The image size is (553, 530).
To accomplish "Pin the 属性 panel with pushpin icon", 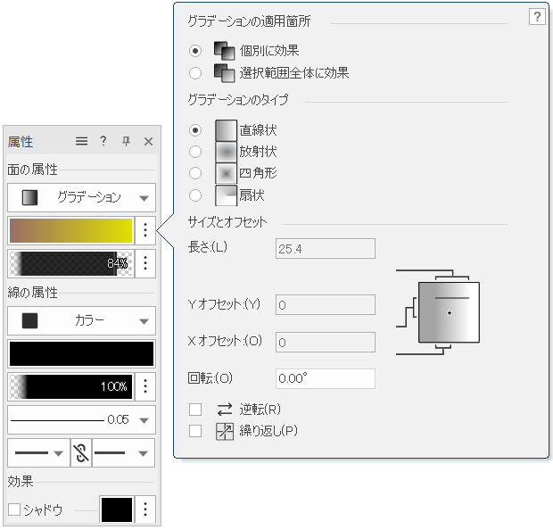I will click(126, 141).
